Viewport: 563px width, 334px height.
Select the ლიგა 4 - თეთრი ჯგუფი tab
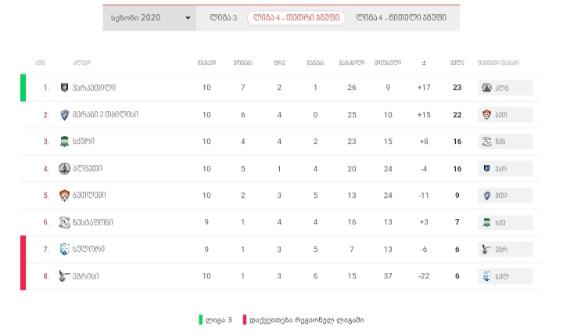point(298,17)
